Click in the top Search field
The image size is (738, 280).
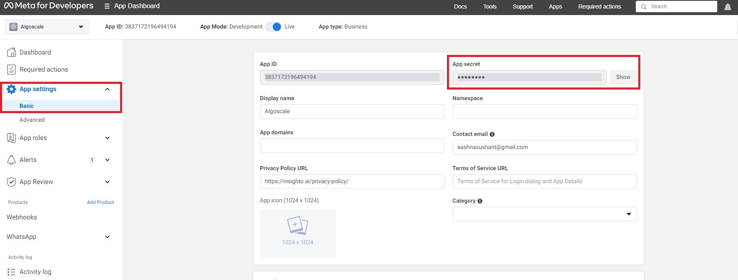(x=677, y=7)
